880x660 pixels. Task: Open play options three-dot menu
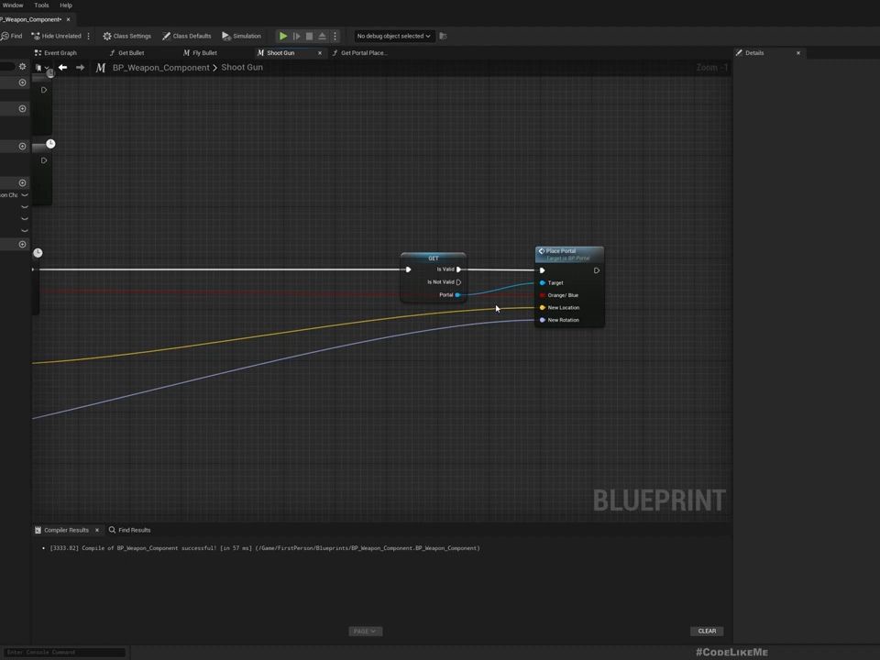coord(335,36)
